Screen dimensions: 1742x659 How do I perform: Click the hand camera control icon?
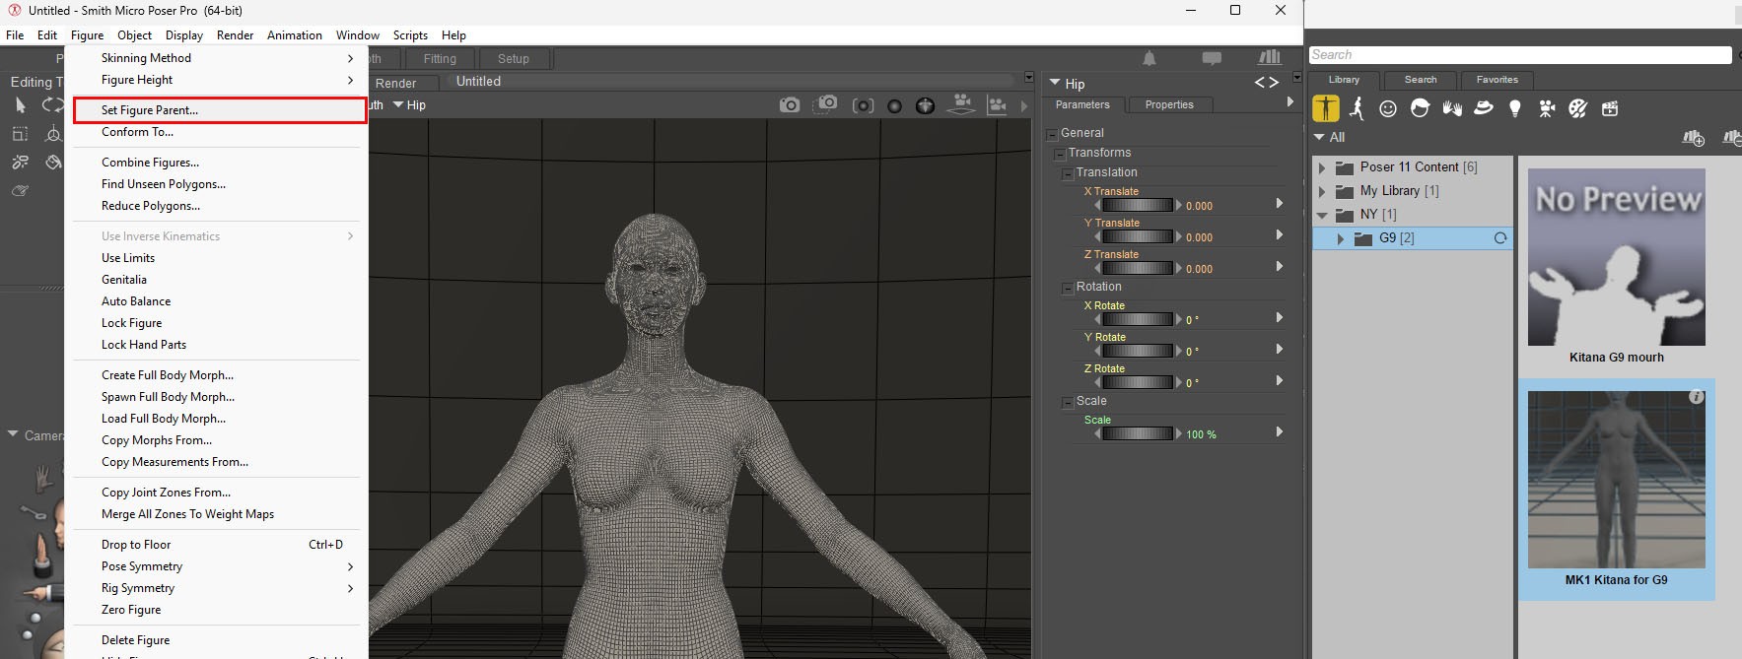[x=43, y=479]
